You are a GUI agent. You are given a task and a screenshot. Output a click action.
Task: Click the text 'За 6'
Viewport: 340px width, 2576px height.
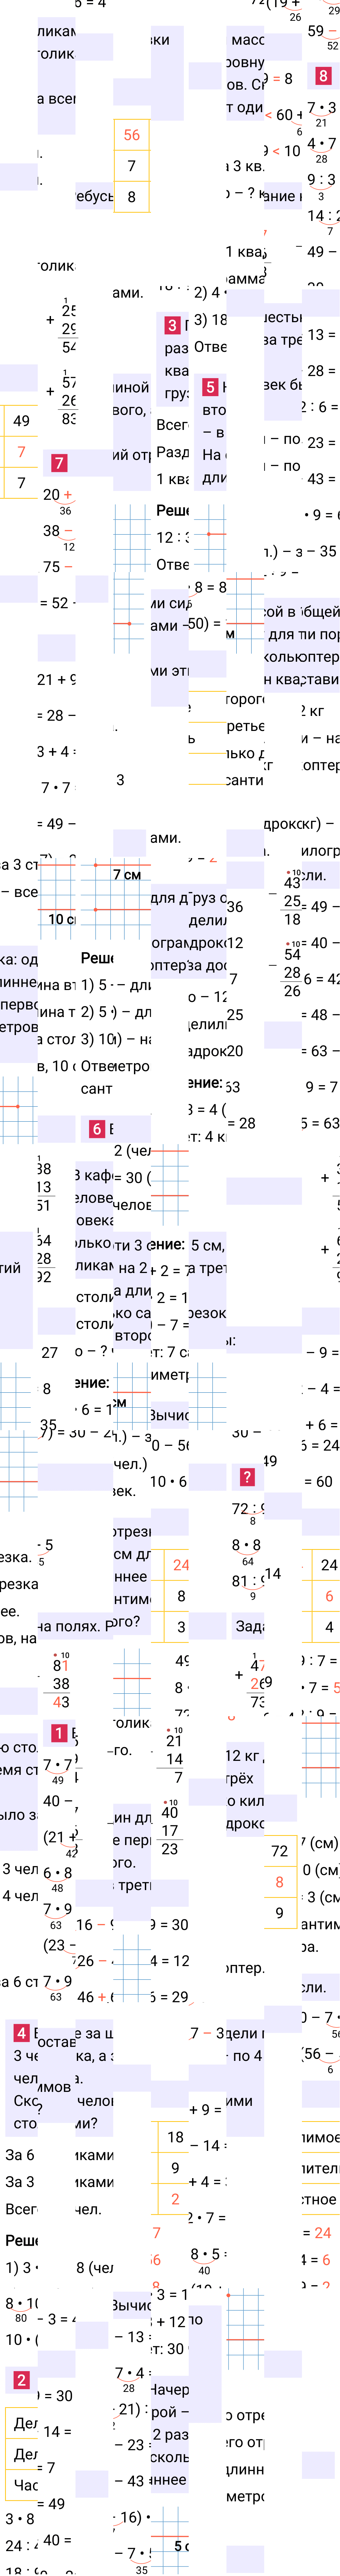pyautogui.click(x=20, y=2155)
